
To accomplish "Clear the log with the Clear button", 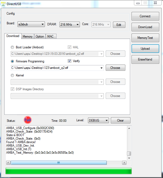I will (120, 120).
